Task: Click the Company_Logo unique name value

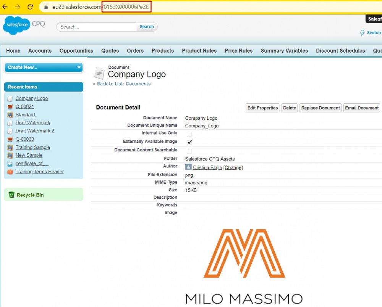Action: [x=202, y=126]
